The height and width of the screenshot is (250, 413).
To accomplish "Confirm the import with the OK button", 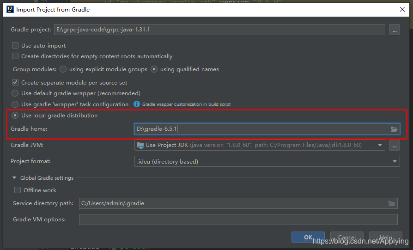I will tap(308, 237).
